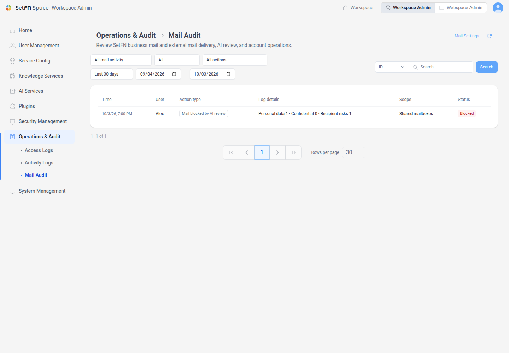The width and height of the screenshot is (509, 353).
Task: Select Mail Audit submenu item
Action: click(x=36, y=175)
